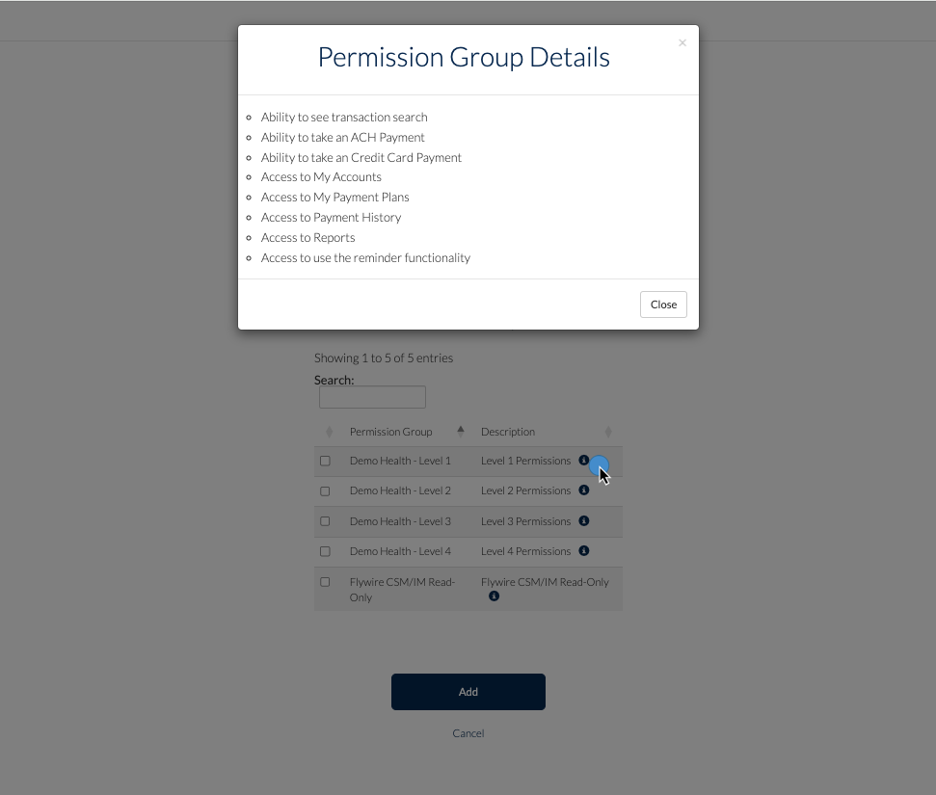Sort by the Description column arrow
This screenshot has height=795, width=936.
pyautogui.click(x=607, y=432)
